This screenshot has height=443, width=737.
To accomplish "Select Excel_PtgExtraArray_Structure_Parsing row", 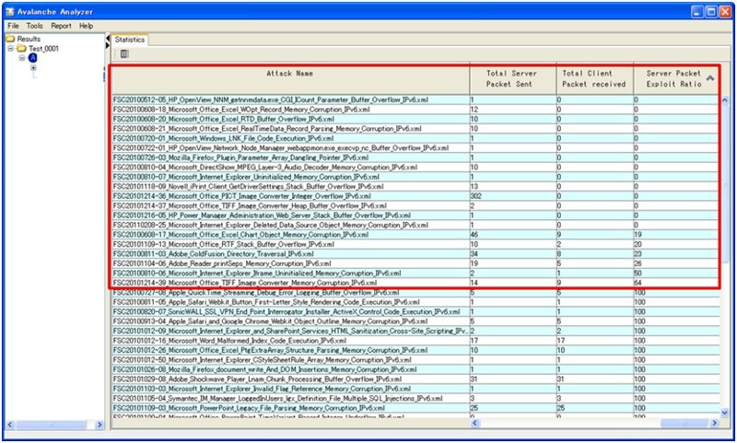I will pyautogui.click(x=415, y=350).
